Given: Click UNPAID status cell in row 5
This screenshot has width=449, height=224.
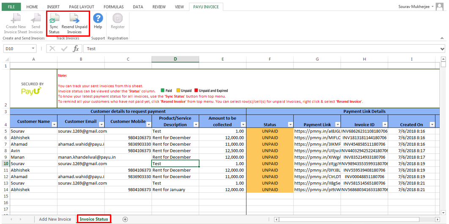Looking at the screenshot, I should (270, 131).
